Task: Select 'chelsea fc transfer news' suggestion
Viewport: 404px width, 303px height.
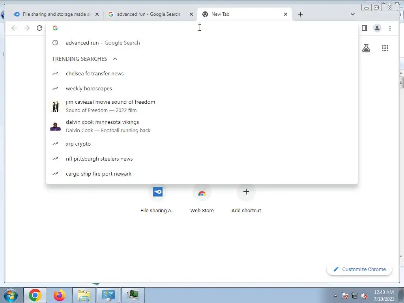Action: point(202,74)
